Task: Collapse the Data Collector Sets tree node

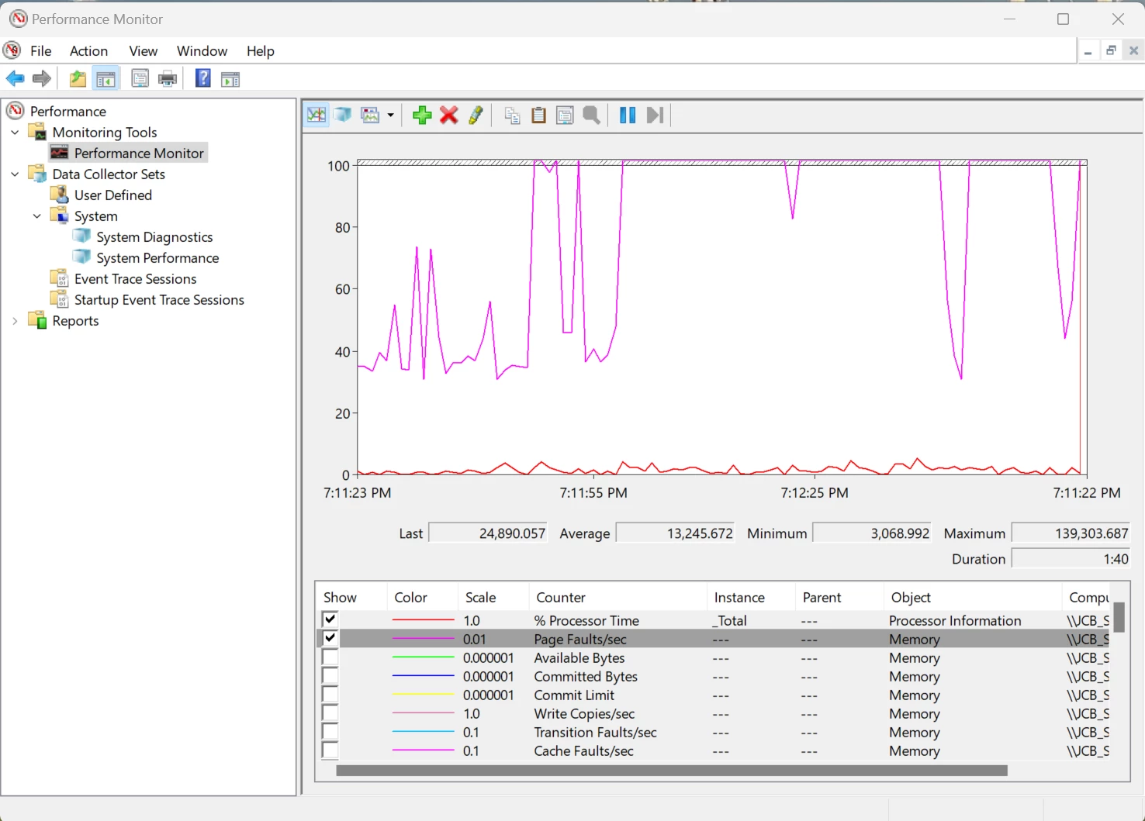Action: coord(15,174)
